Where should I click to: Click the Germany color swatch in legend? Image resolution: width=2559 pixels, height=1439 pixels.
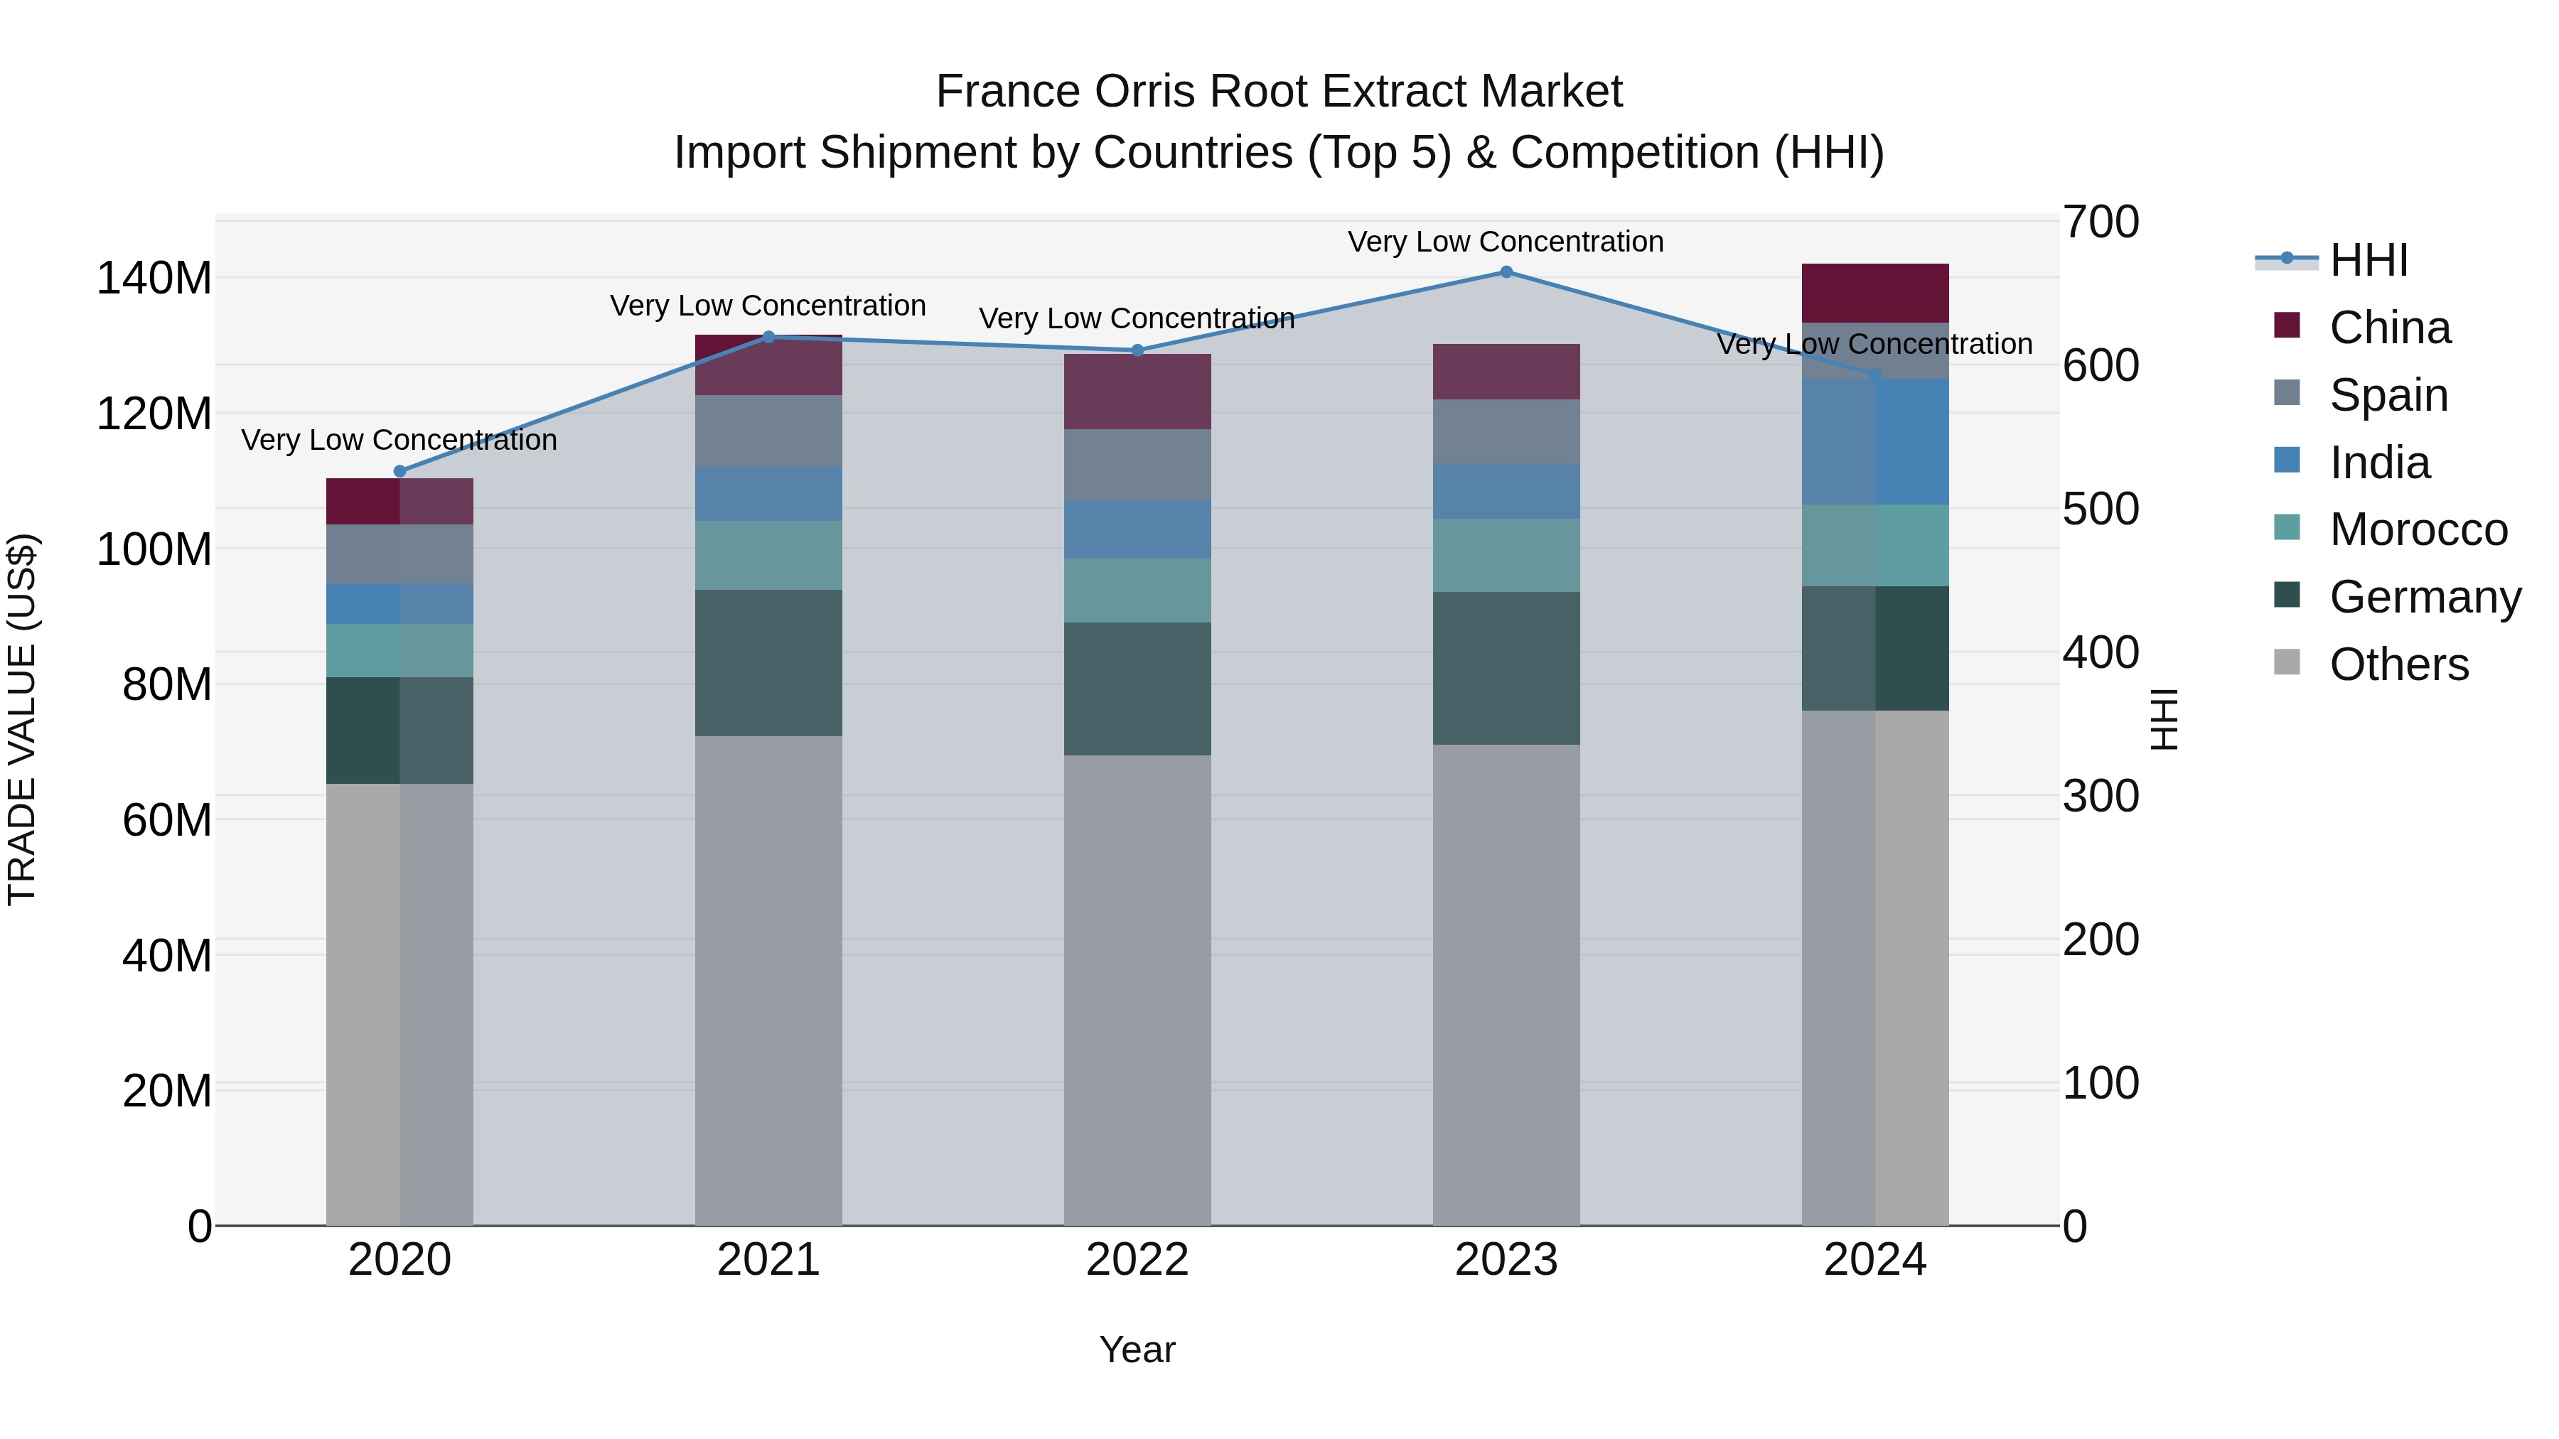point(2287,594)
